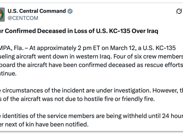Viewport: 183px width, 134px height.
Task: Open the U.S. Central Command profile name
Action: pos(37,11)
